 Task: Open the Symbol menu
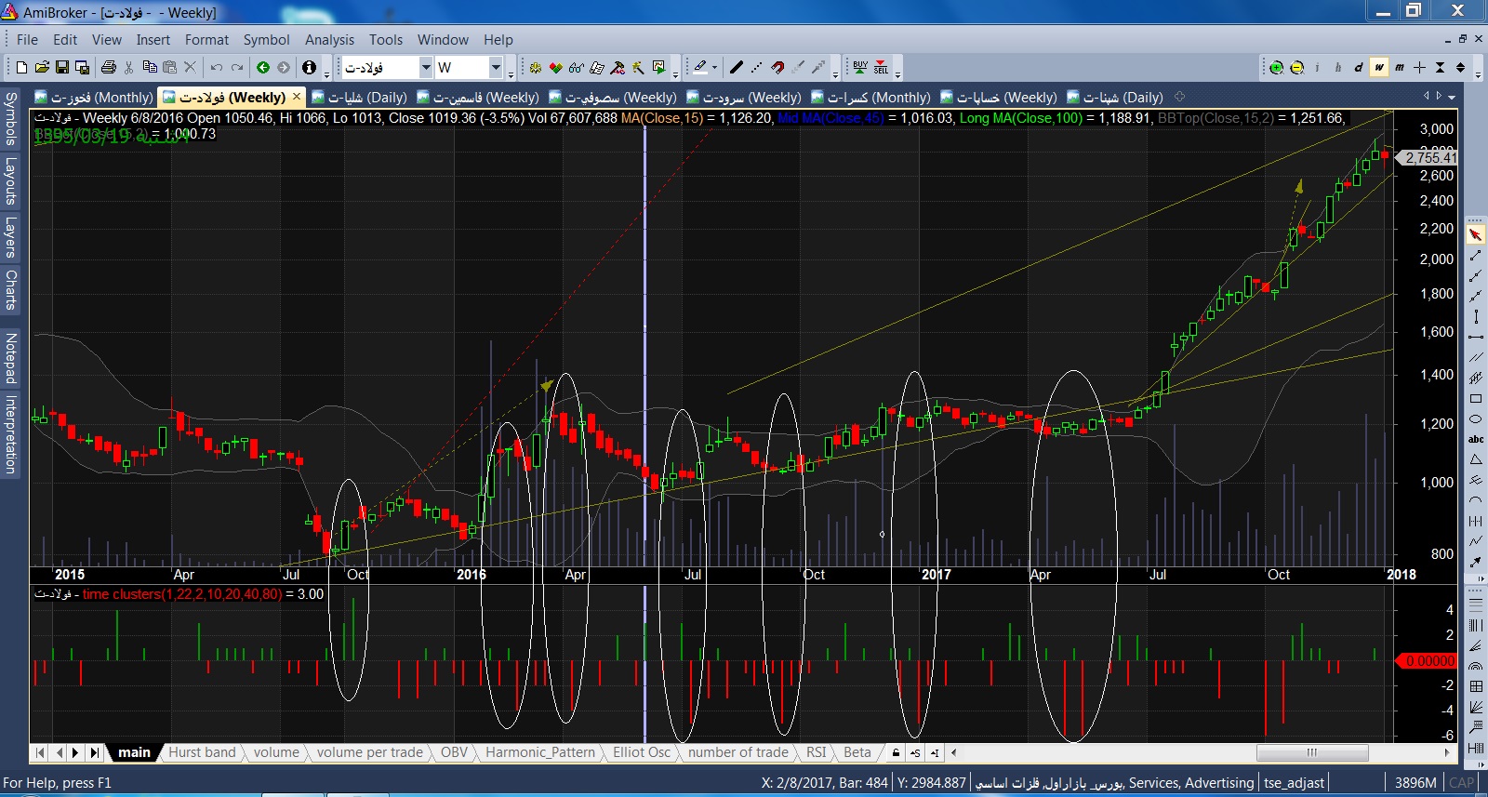[267, 40]
